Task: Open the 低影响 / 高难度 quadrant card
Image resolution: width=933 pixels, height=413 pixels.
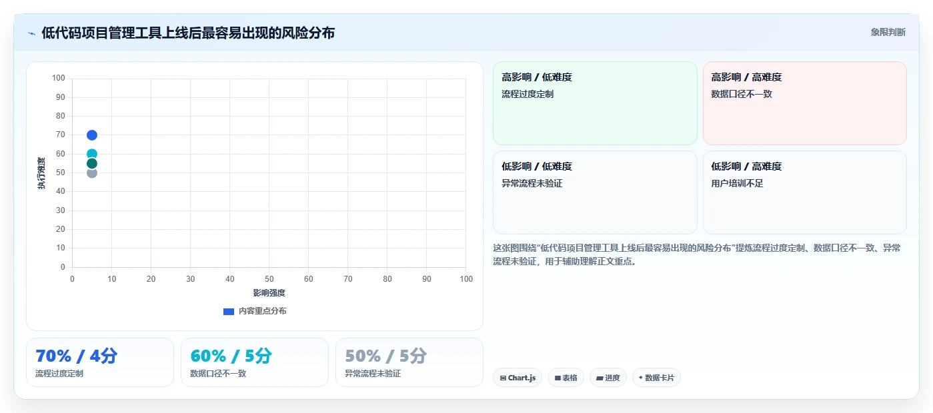Action: (x=805, y=193)
